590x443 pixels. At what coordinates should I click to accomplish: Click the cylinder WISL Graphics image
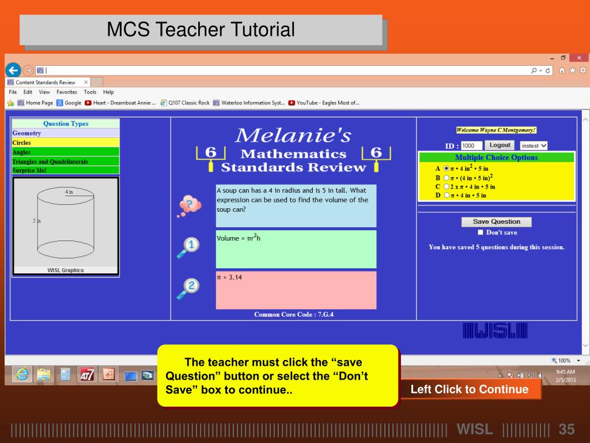(66, 226)
